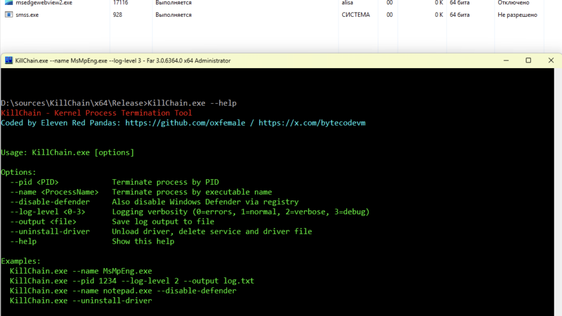Close the KillChain console window
This screenshot has height=316, width=562.
coord(551,60)
